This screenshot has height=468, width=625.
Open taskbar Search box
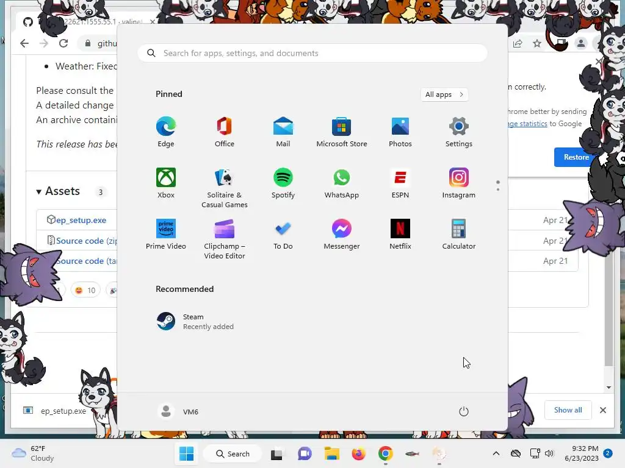[x=233, y=453]
